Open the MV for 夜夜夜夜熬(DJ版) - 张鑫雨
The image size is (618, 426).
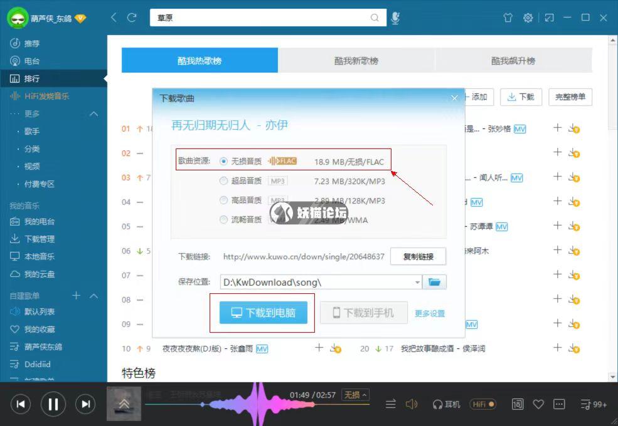click(x=262, y=349)
